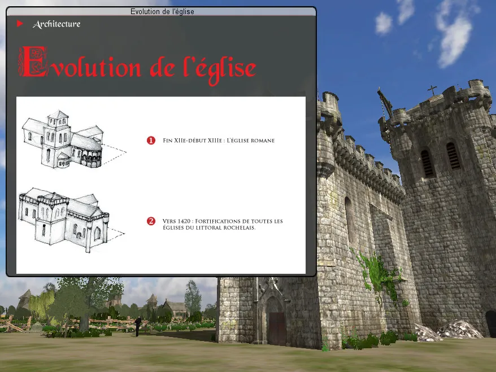Click the red triangle arrow beside Architecture
This screenshot has width=496, height=372.
(20, 24)
